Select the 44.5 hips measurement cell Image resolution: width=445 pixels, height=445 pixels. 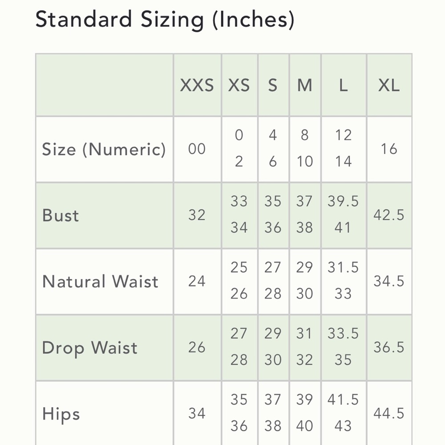pos(389,414)
